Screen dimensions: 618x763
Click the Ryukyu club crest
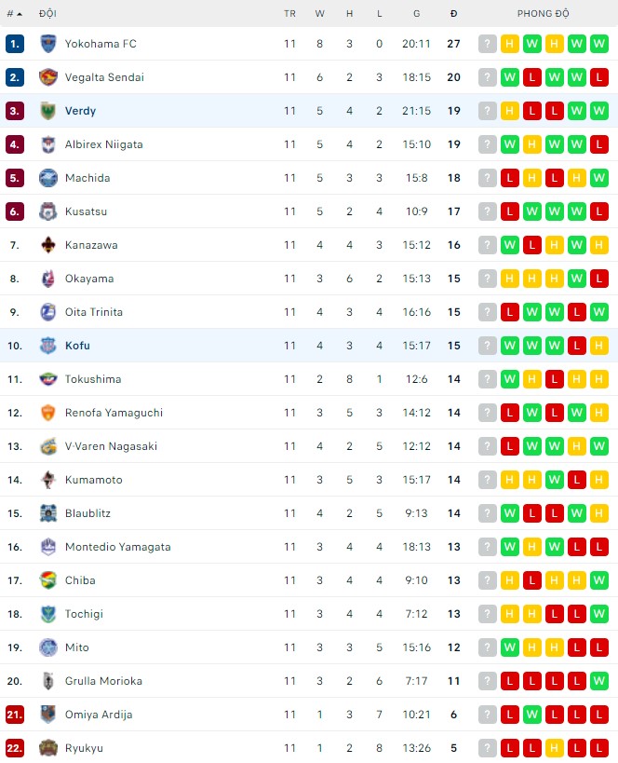coord(48,748)
